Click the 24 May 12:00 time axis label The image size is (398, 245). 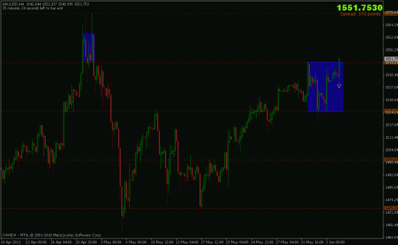(x=262, y=242)
